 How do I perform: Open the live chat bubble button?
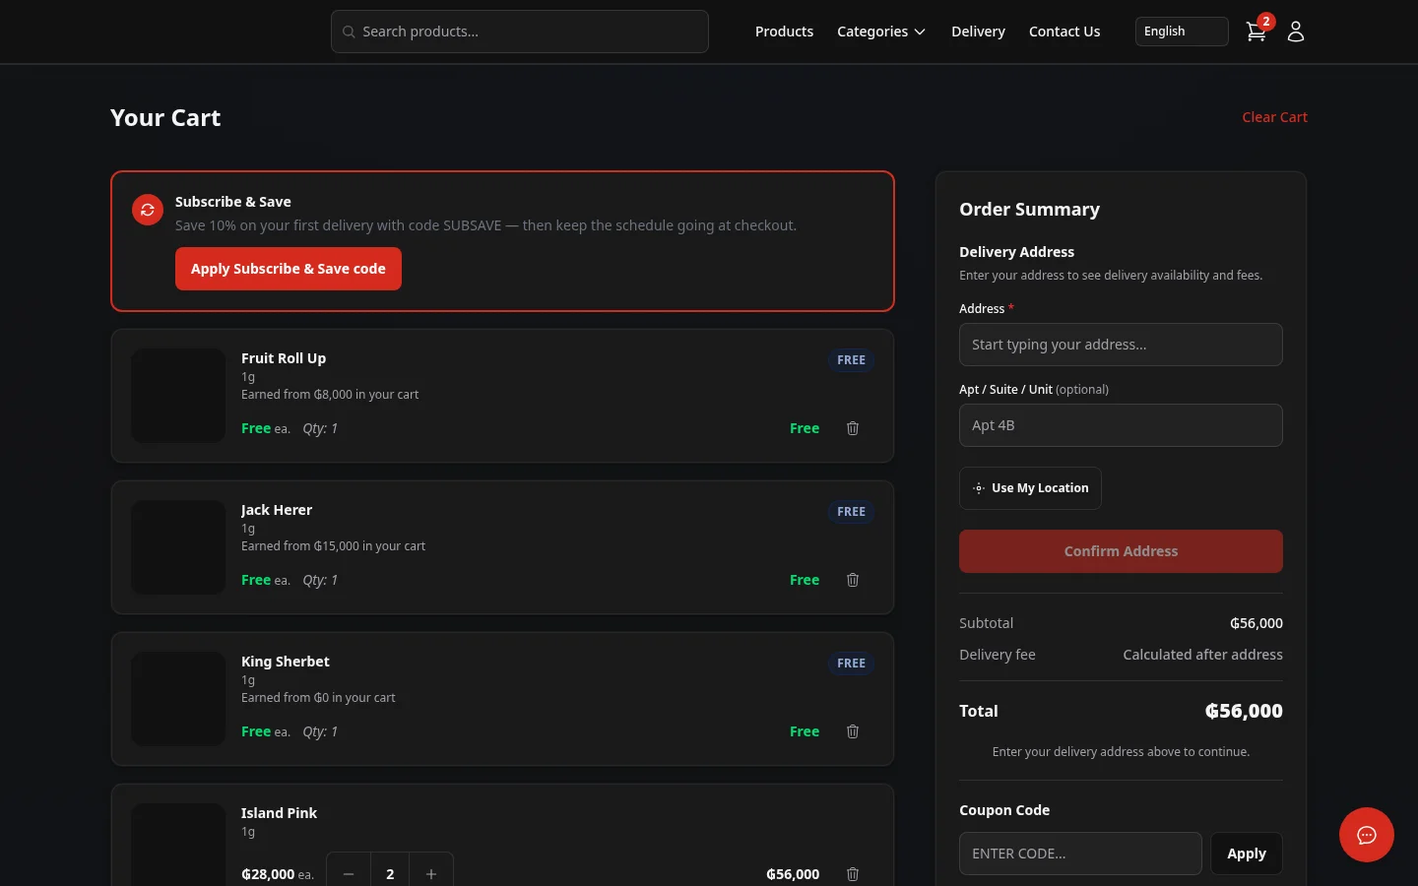[1366, 835]
